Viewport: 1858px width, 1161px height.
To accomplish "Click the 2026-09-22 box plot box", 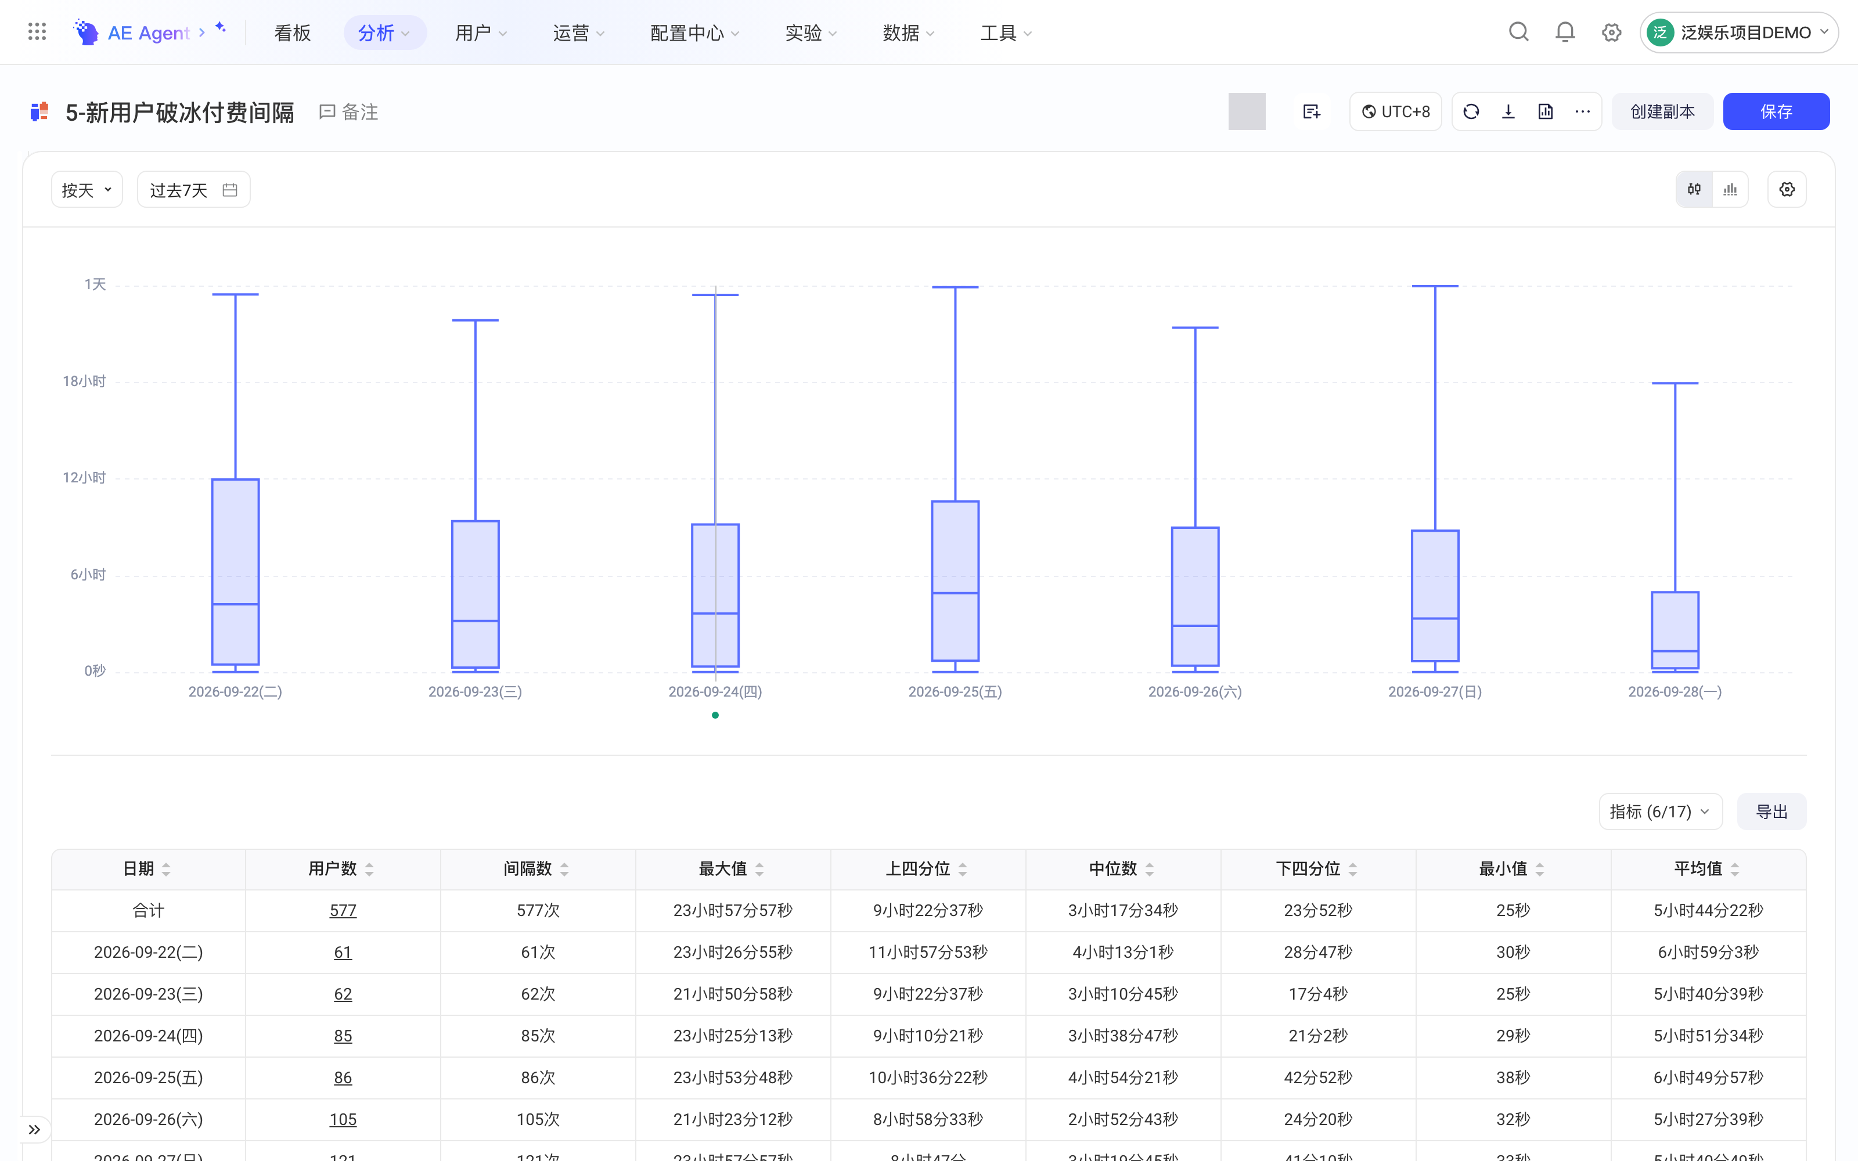I will (235, 572).
